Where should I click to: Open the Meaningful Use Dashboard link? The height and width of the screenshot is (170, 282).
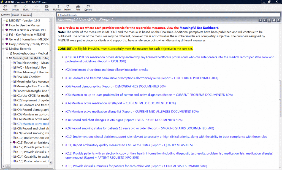coord(199,28)
